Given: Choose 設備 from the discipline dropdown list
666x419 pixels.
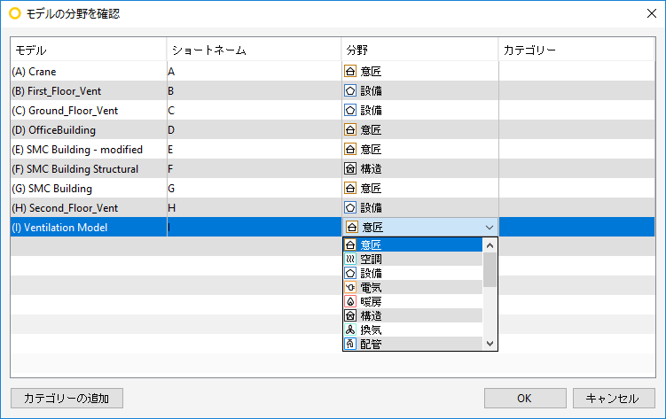Looking at the screenshot, I should 412,273.
